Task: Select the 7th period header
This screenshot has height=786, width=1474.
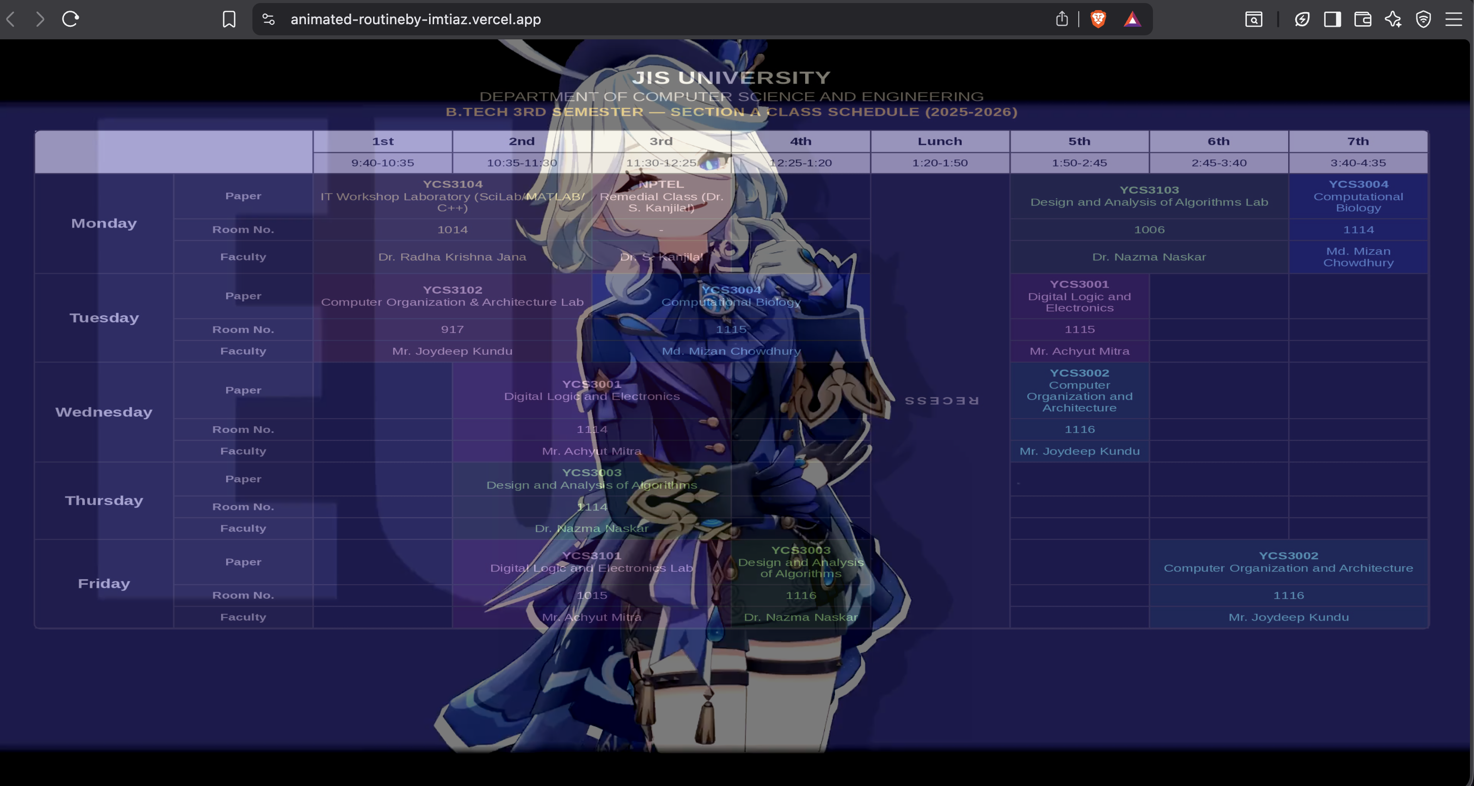Action: coord(1358,141)
